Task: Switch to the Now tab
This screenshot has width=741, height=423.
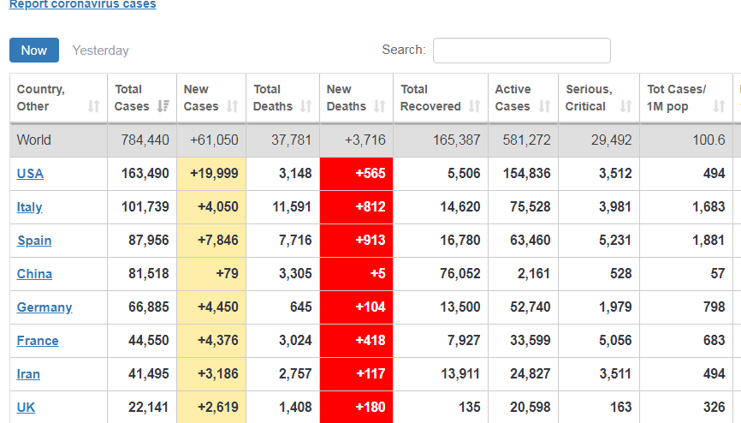Action: tap(34, 51)
